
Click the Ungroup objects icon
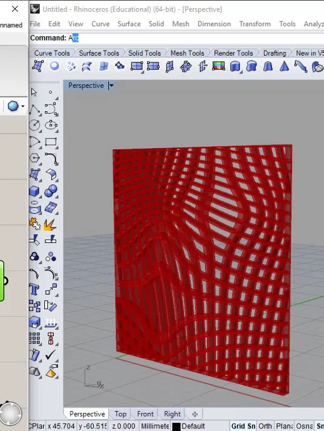tap(51, 257)
